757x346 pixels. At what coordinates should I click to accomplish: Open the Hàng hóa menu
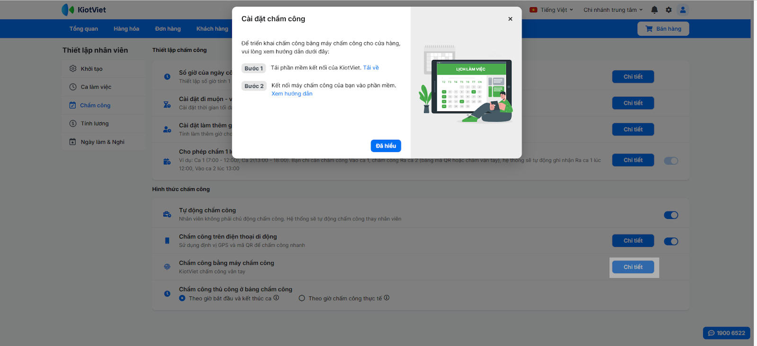pos(126,29)
